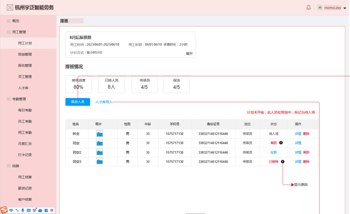
Task: Open 详情 for 司空
Action: [x=298, y=143]
